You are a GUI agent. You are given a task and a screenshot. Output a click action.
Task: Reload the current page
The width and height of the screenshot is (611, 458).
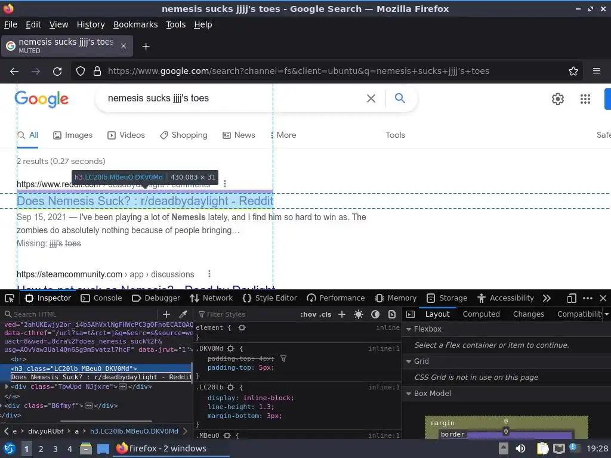coord(57,72)
